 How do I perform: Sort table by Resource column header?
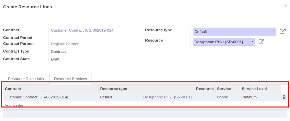click(x=178, y=89)
